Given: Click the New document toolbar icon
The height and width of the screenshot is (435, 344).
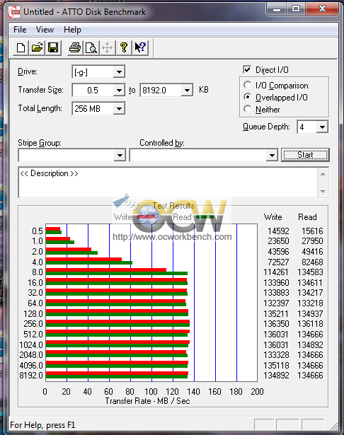Looking at the screenshot, I should coord(21,47).
